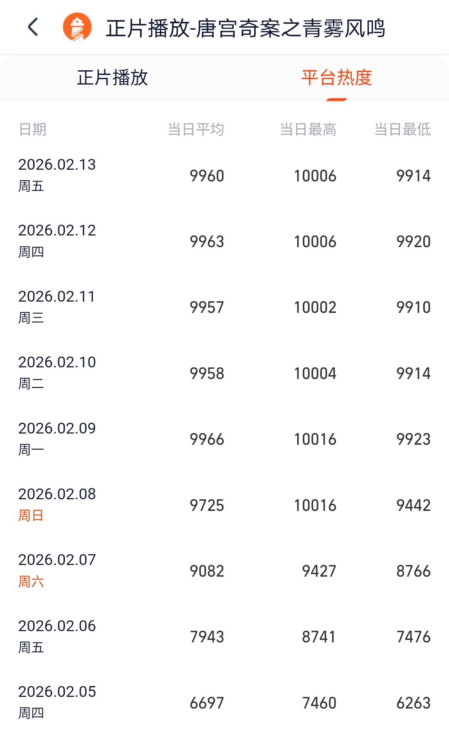Click the 当日最低 column header
Screen dimensions: 449x736
coord(402,129)
